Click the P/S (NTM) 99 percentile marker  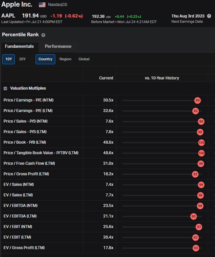201,122
